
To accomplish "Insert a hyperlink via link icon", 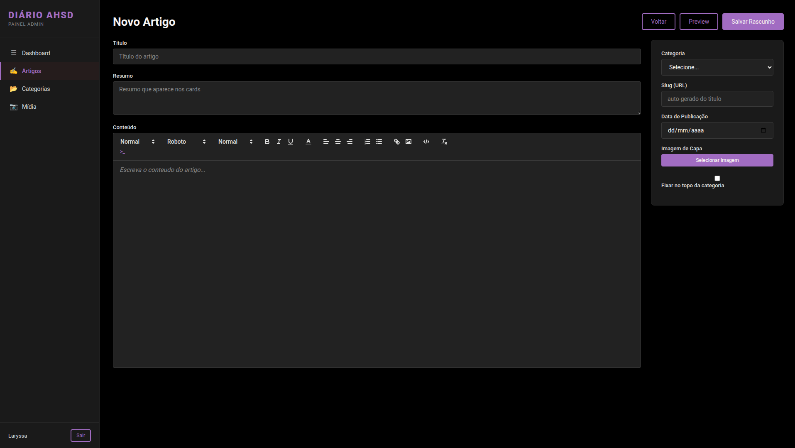I will pos(397,142).
